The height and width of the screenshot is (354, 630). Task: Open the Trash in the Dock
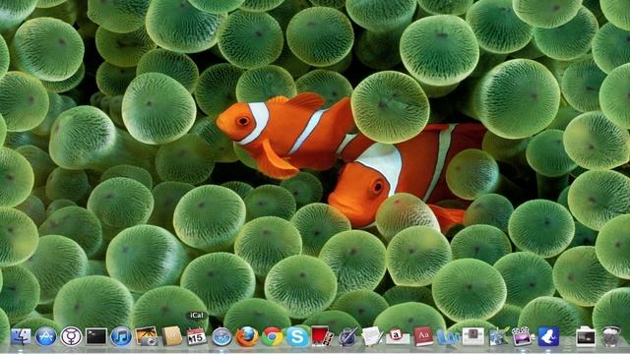click(611, 336)
